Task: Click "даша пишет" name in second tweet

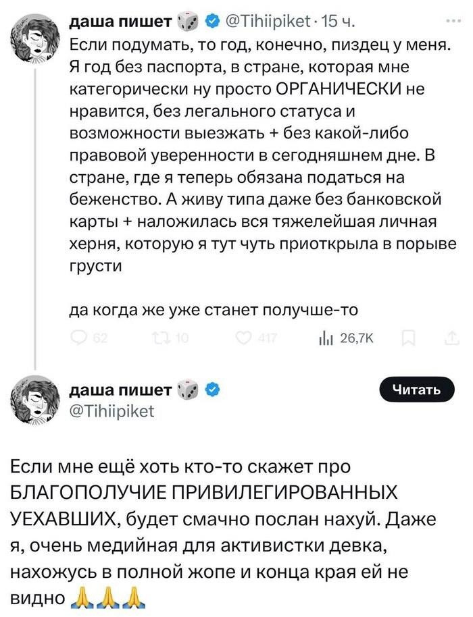Action: (x=120, y=389)
